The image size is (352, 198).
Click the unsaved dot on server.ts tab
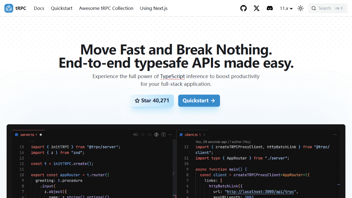click(41, 135)
